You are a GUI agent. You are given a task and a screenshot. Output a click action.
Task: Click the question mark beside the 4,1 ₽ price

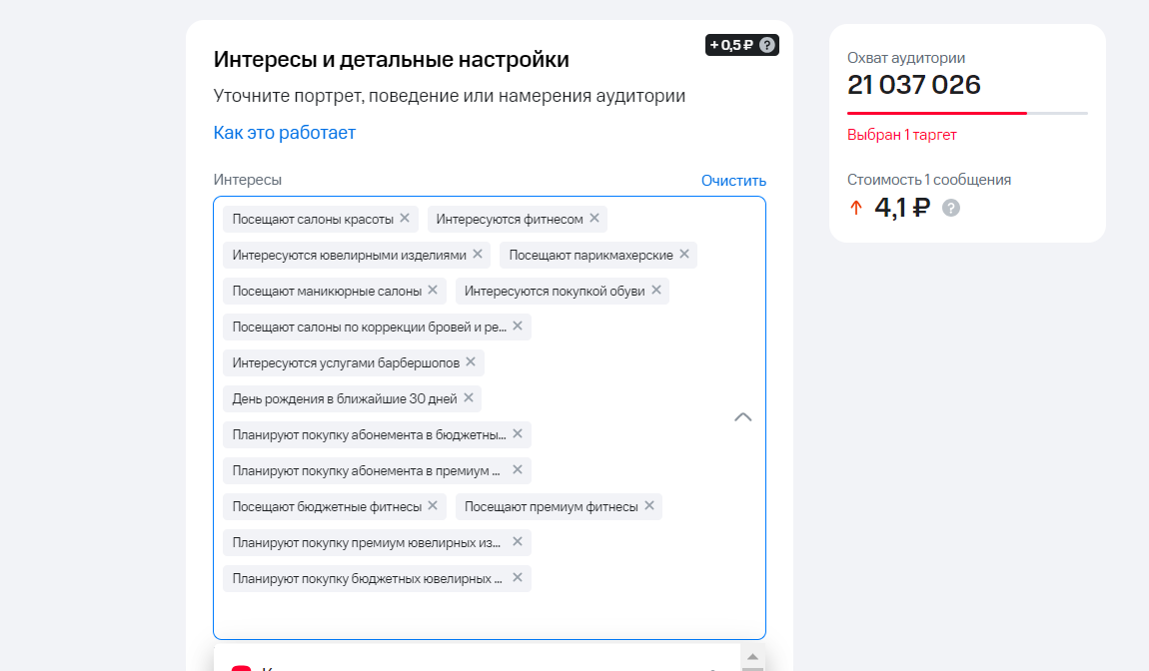[x=949, y=209]
